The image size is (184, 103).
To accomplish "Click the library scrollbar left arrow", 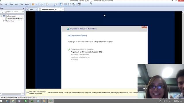I will (x=1, y=94).
